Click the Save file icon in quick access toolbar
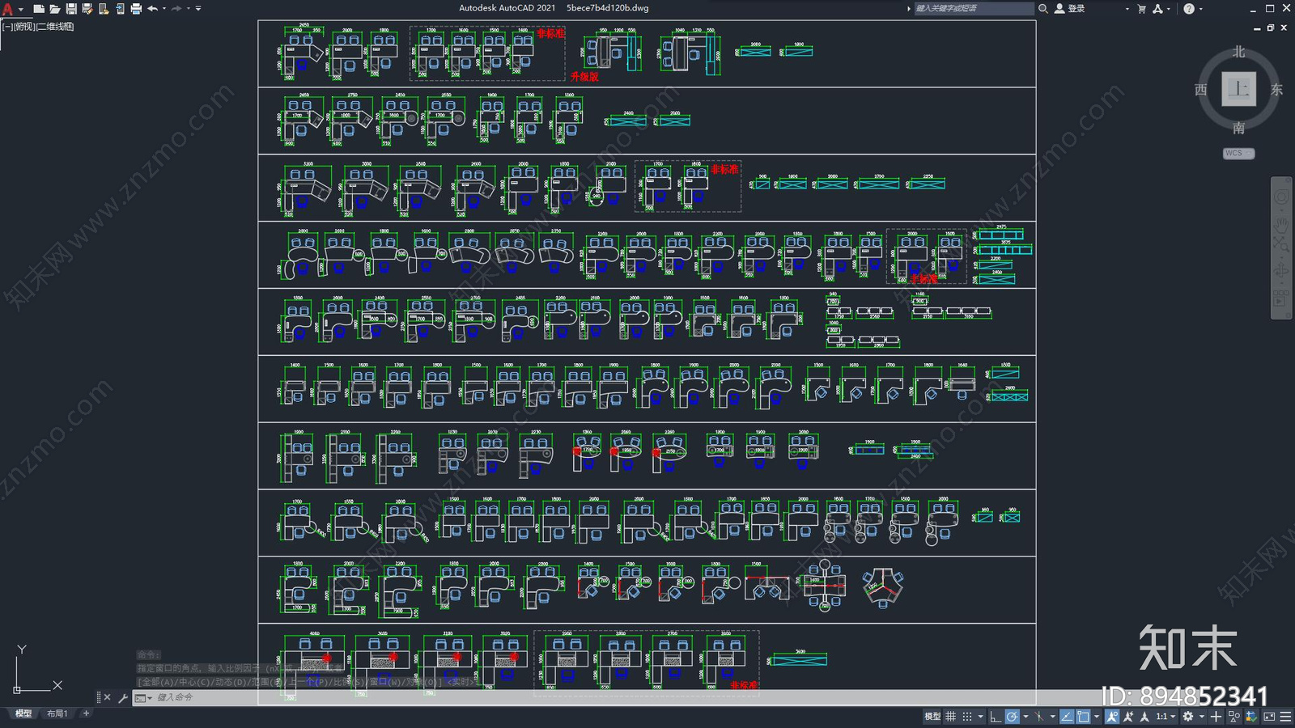The image size is (1295, 728). pos(71,9)
